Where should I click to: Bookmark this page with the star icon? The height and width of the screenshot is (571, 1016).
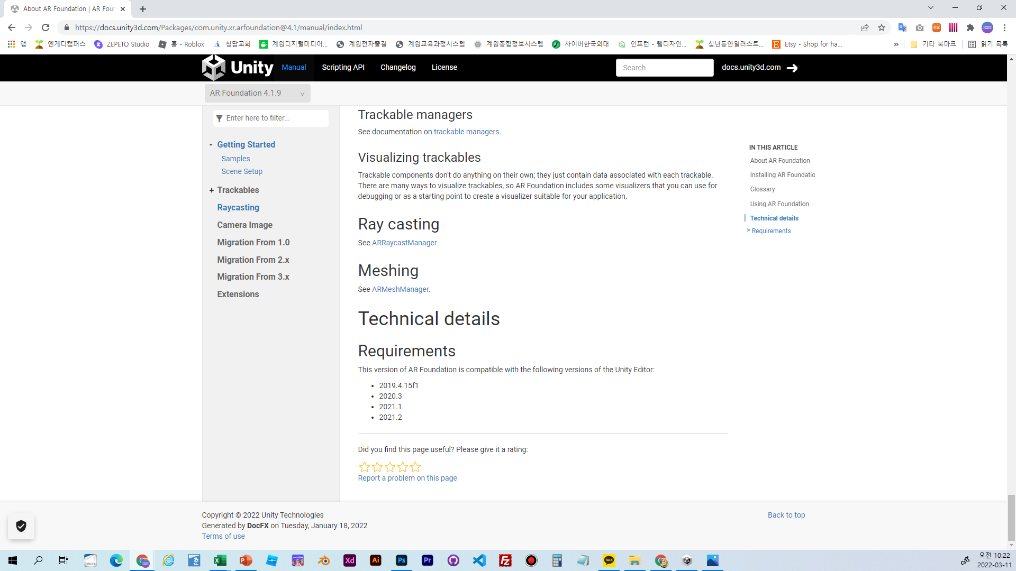(882, 27)
